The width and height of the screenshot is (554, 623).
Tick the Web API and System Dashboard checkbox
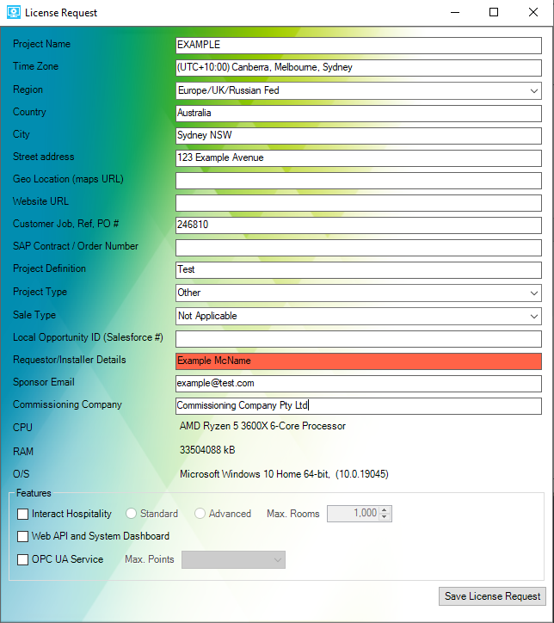pyautogui.click(x=23, y=536)
